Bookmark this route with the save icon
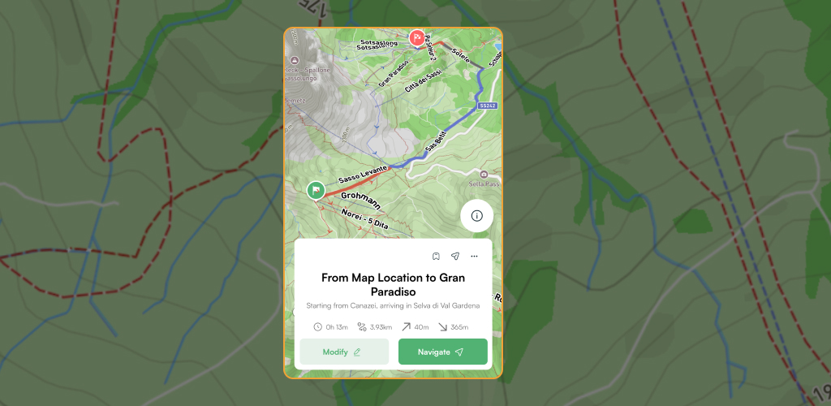Screen dimensions: 831x406 point(436,256)
